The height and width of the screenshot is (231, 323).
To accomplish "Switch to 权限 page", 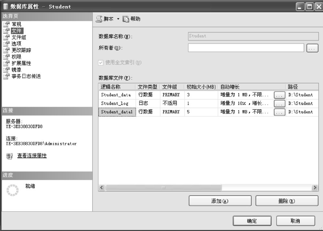I will [16, 57].
